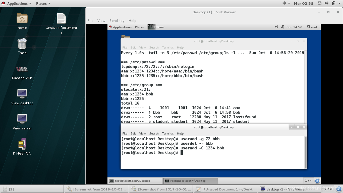Maximize the Virt Viewer window

[x=328, y=12]
